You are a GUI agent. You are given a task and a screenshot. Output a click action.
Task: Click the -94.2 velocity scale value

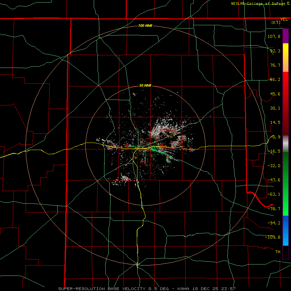click(274, 223)
